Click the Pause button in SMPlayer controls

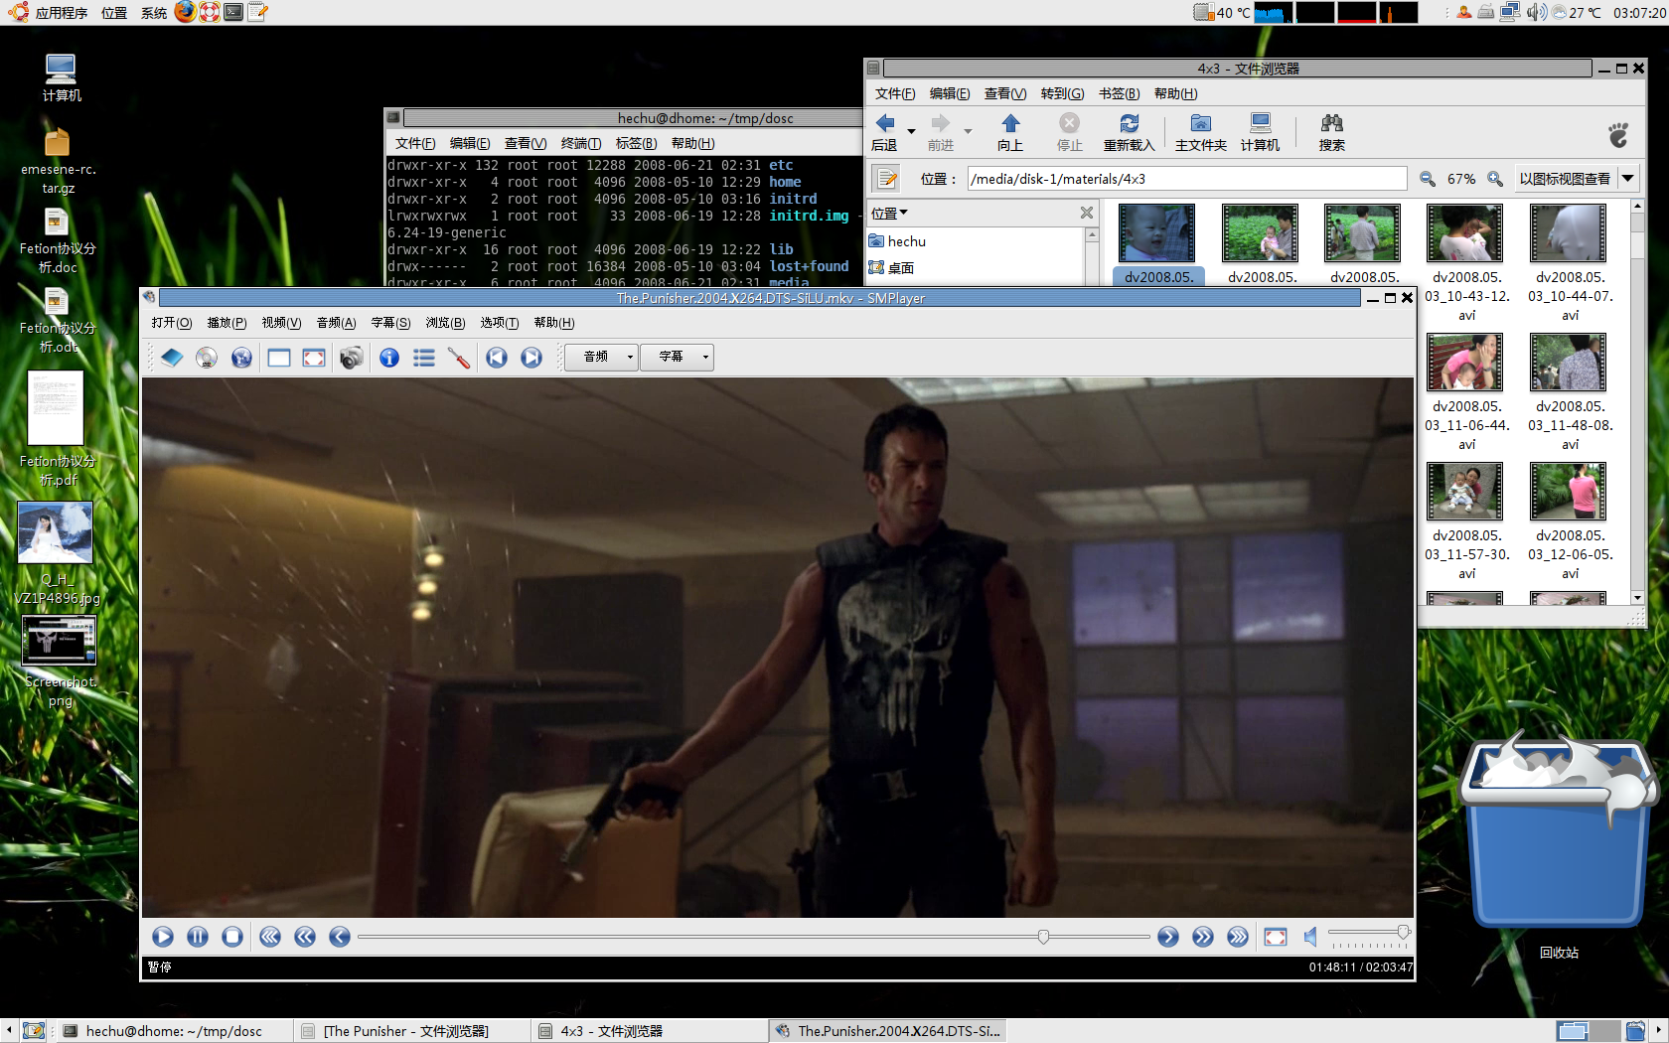point(198,937)
